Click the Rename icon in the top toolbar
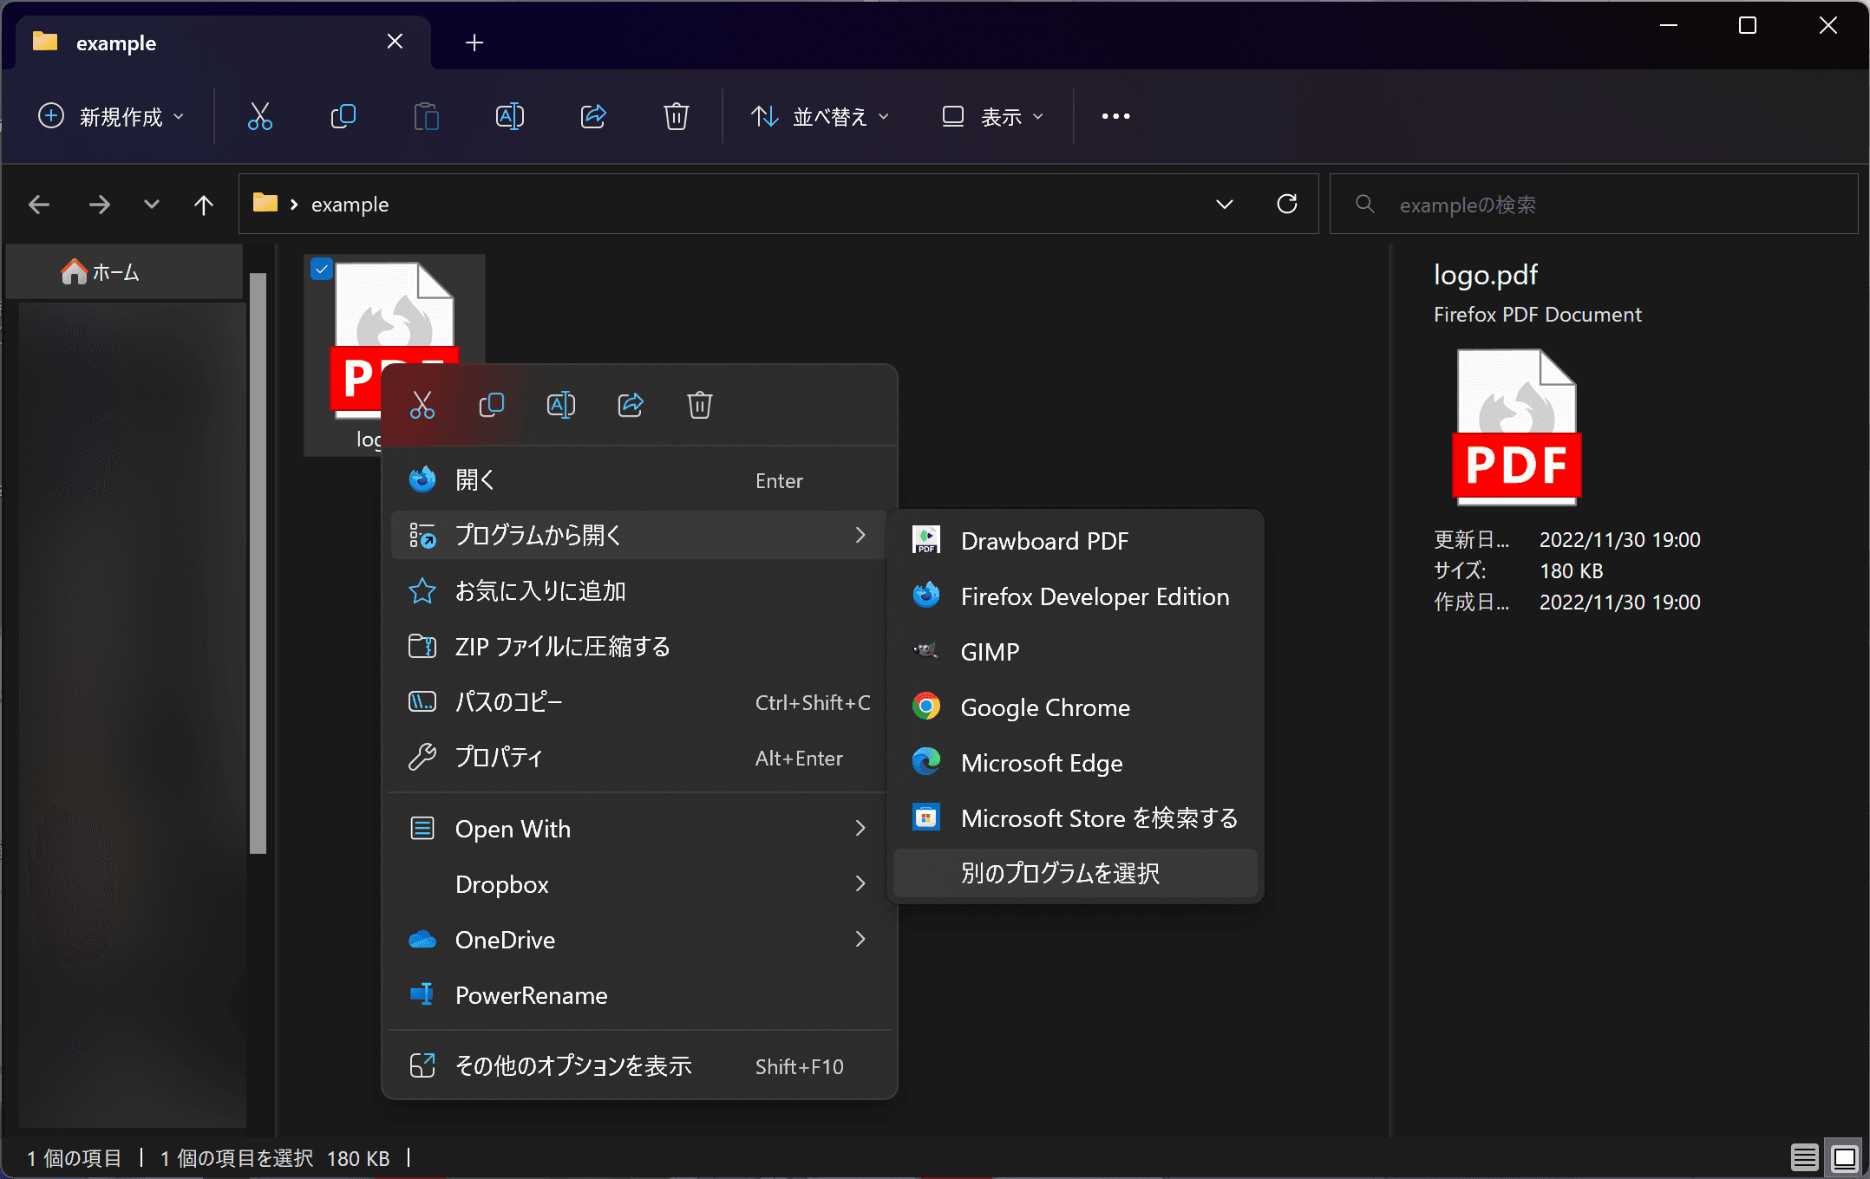This screenshot has width=1870, height=1179. tap(509, 116)
